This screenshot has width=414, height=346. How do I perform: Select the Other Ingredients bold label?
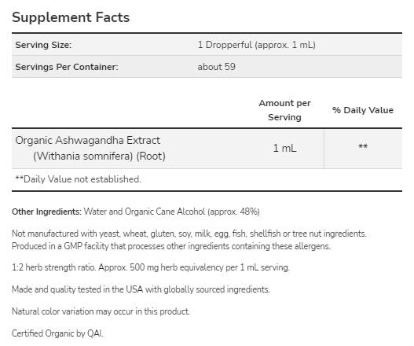46,212
